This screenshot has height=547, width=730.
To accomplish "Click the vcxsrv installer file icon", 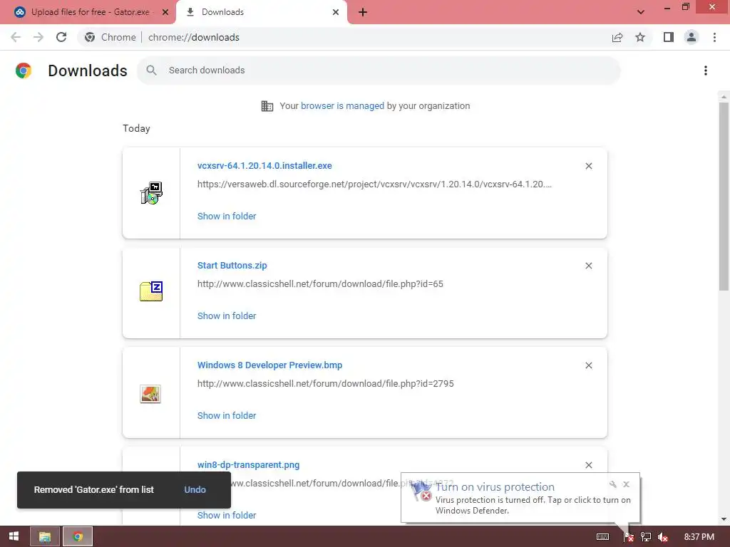I will (151, 193).
